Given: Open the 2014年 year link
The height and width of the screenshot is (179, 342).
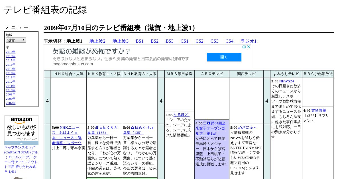Looking at the screenshot, I should pos(11,73).
